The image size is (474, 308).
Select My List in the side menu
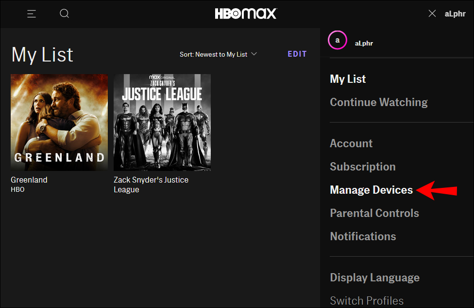348,79
